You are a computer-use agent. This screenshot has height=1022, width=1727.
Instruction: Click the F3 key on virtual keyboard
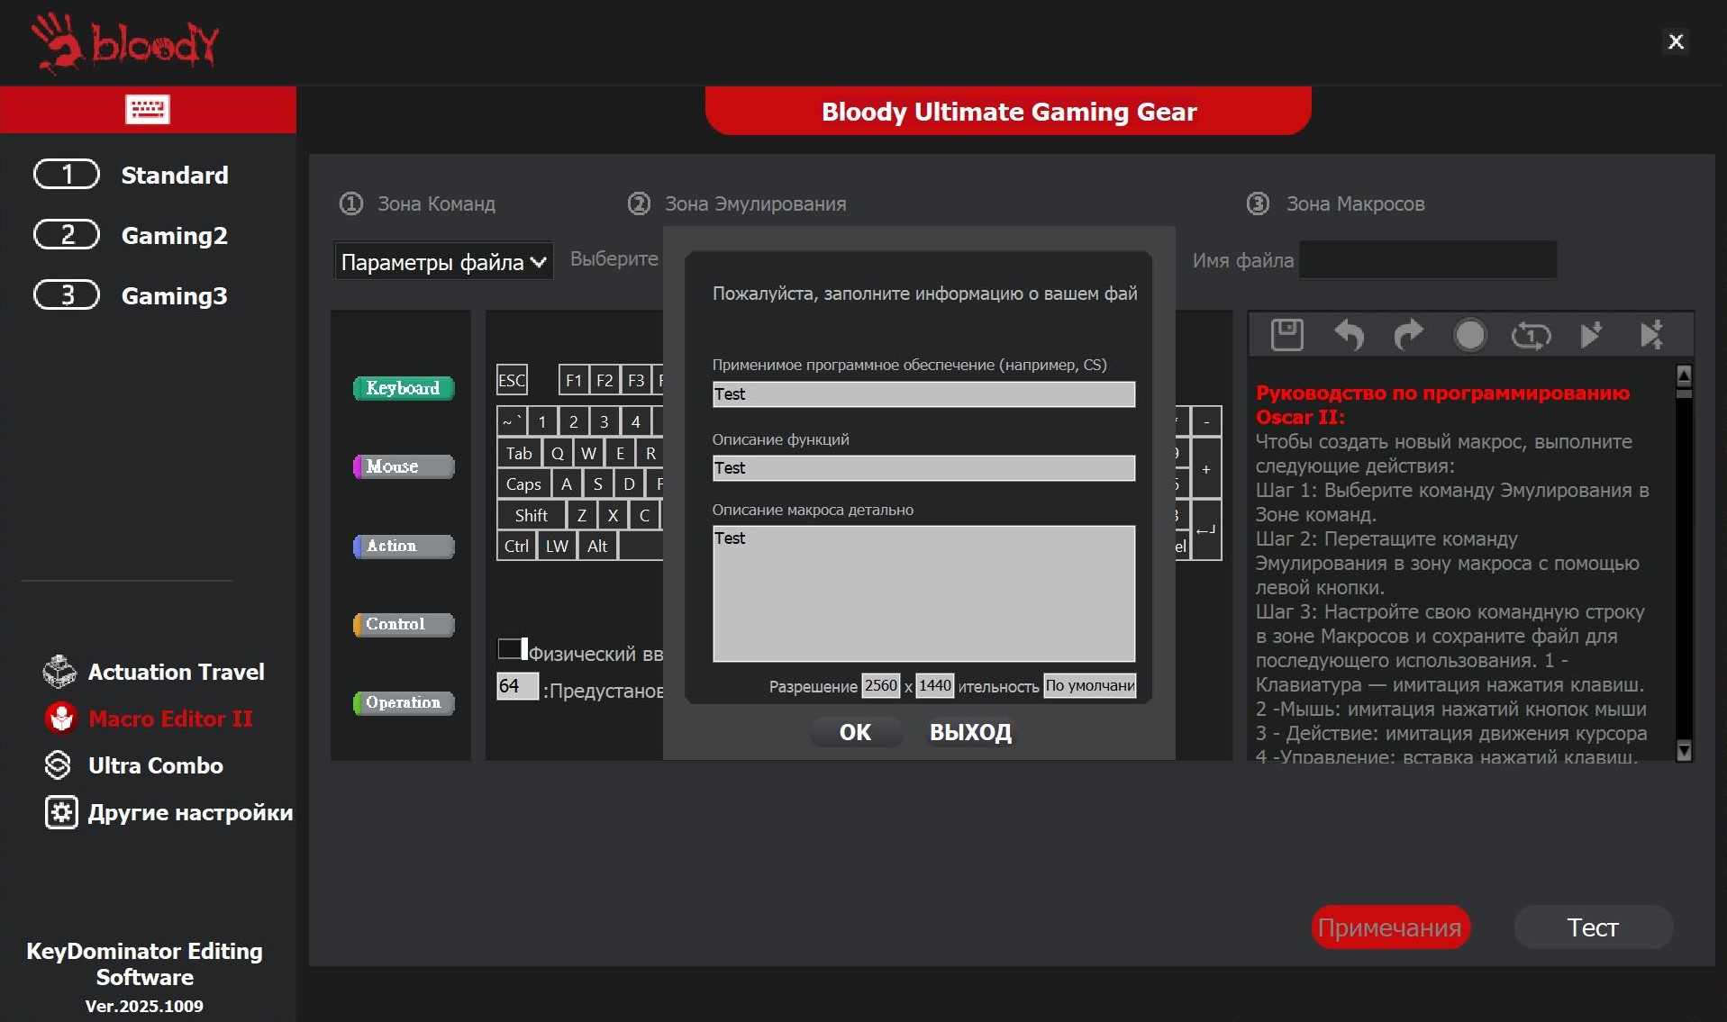(x=636, y=380)
